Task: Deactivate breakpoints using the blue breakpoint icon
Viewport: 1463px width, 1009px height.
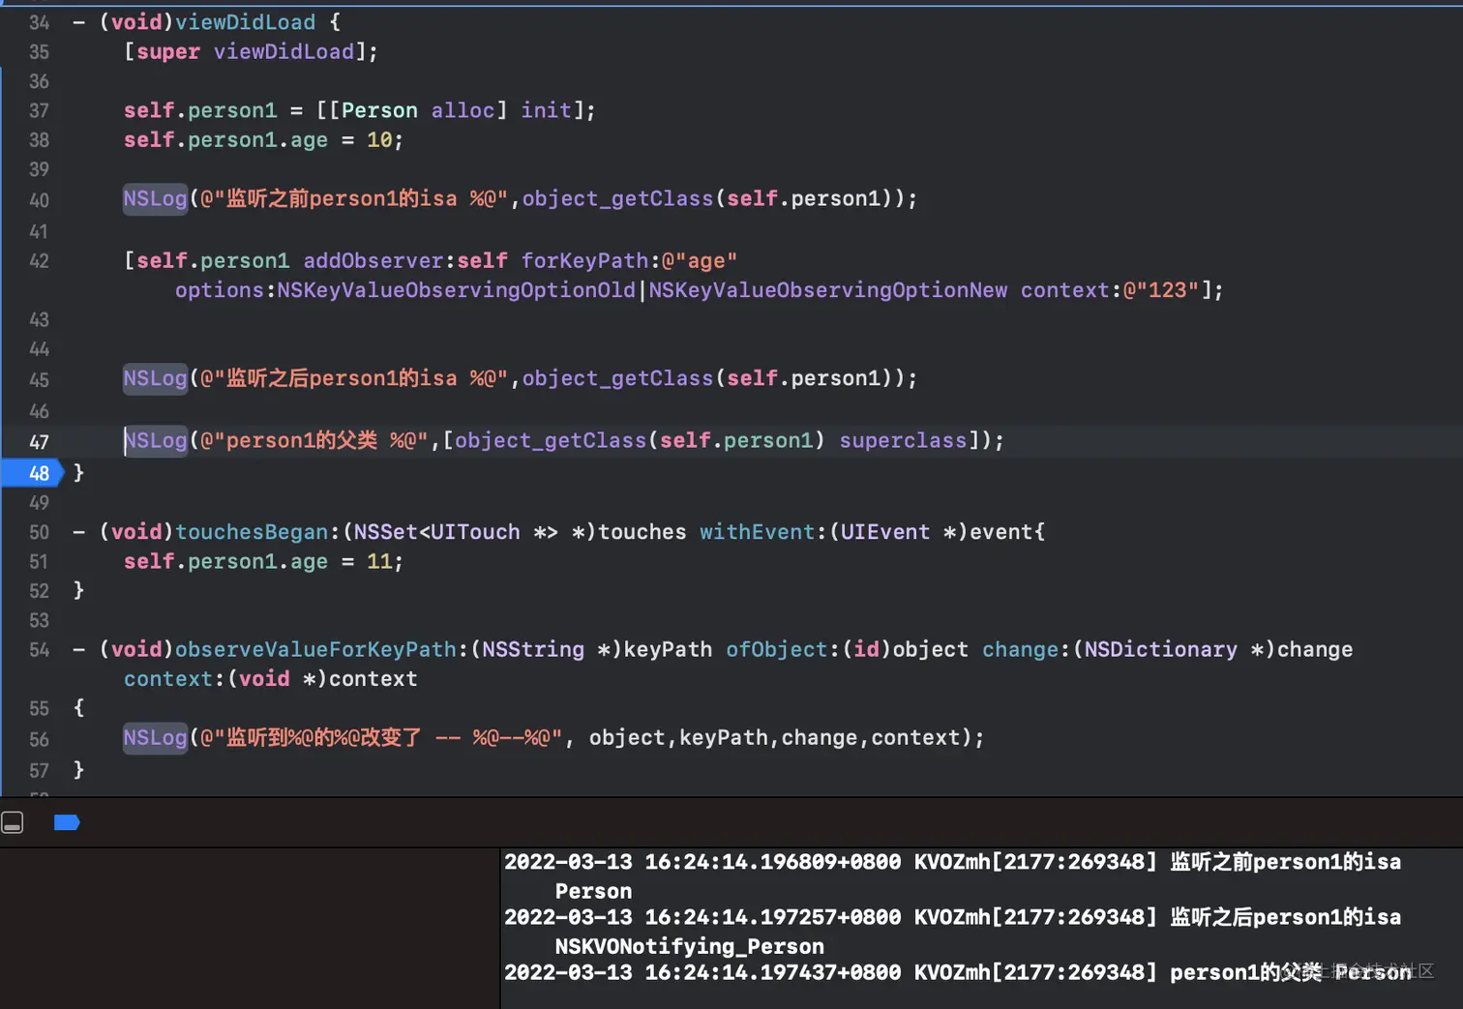Action: tap(67, 822)
